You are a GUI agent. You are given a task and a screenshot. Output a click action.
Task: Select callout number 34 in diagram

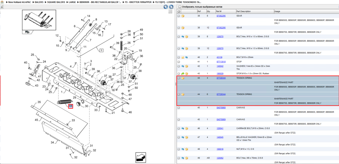(x=52, y=142)
